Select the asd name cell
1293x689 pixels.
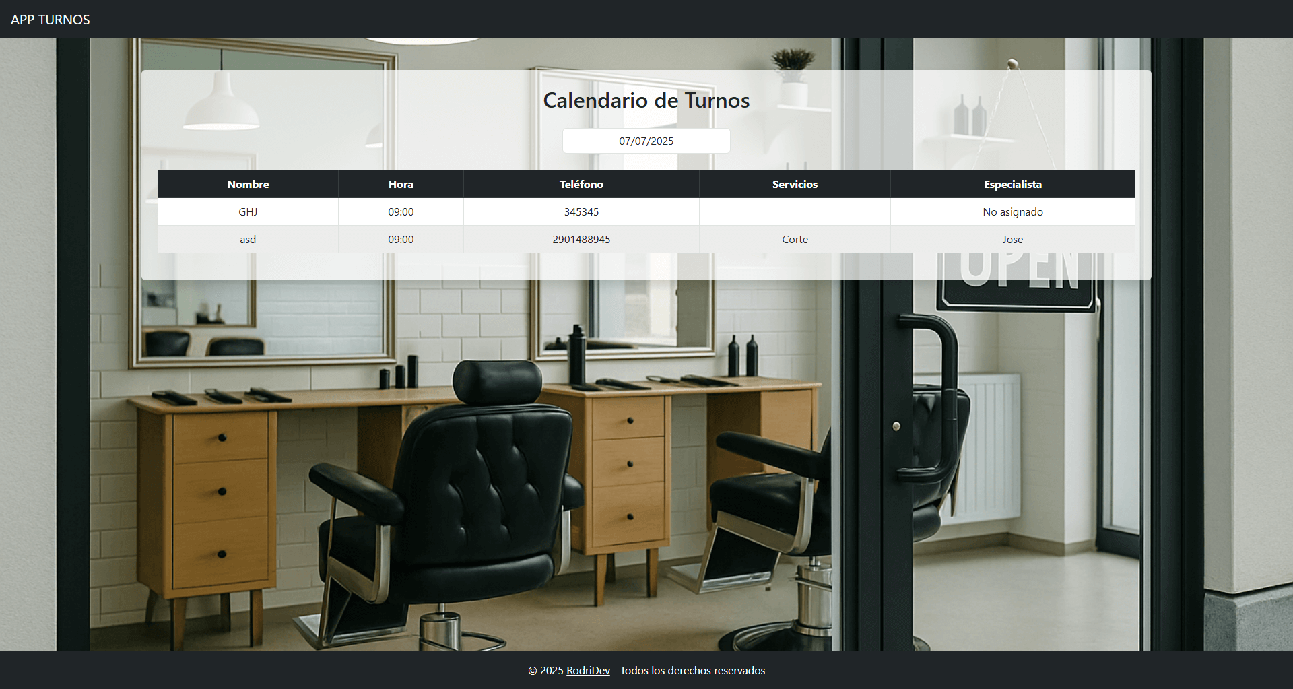tap(248, 239)
